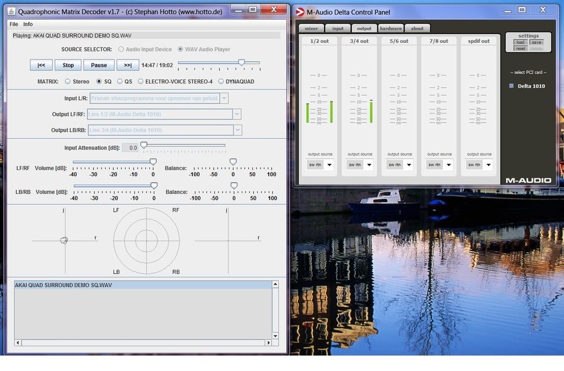Click the Input Attenuation slider handle
The height and width of the screenshot is (371, 564).
point(144,145)
